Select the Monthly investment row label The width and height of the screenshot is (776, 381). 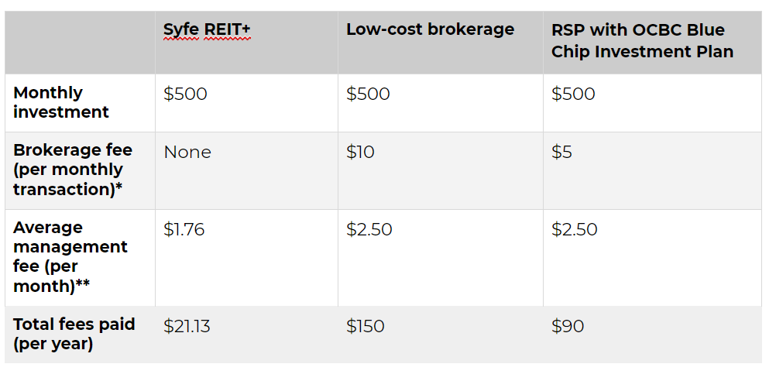(81, 103)
